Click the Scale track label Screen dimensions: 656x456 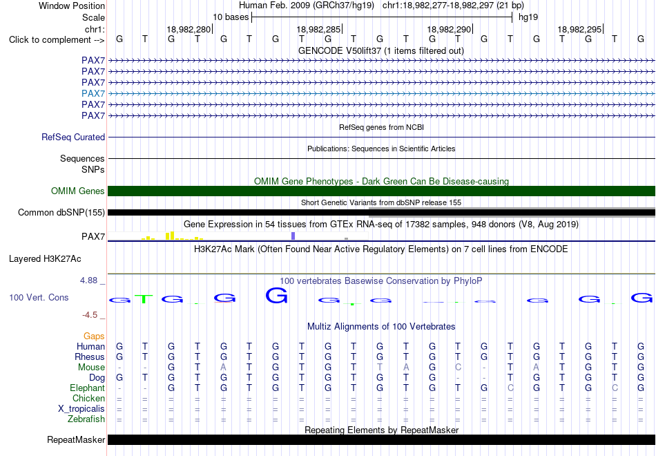coord(94,17)
